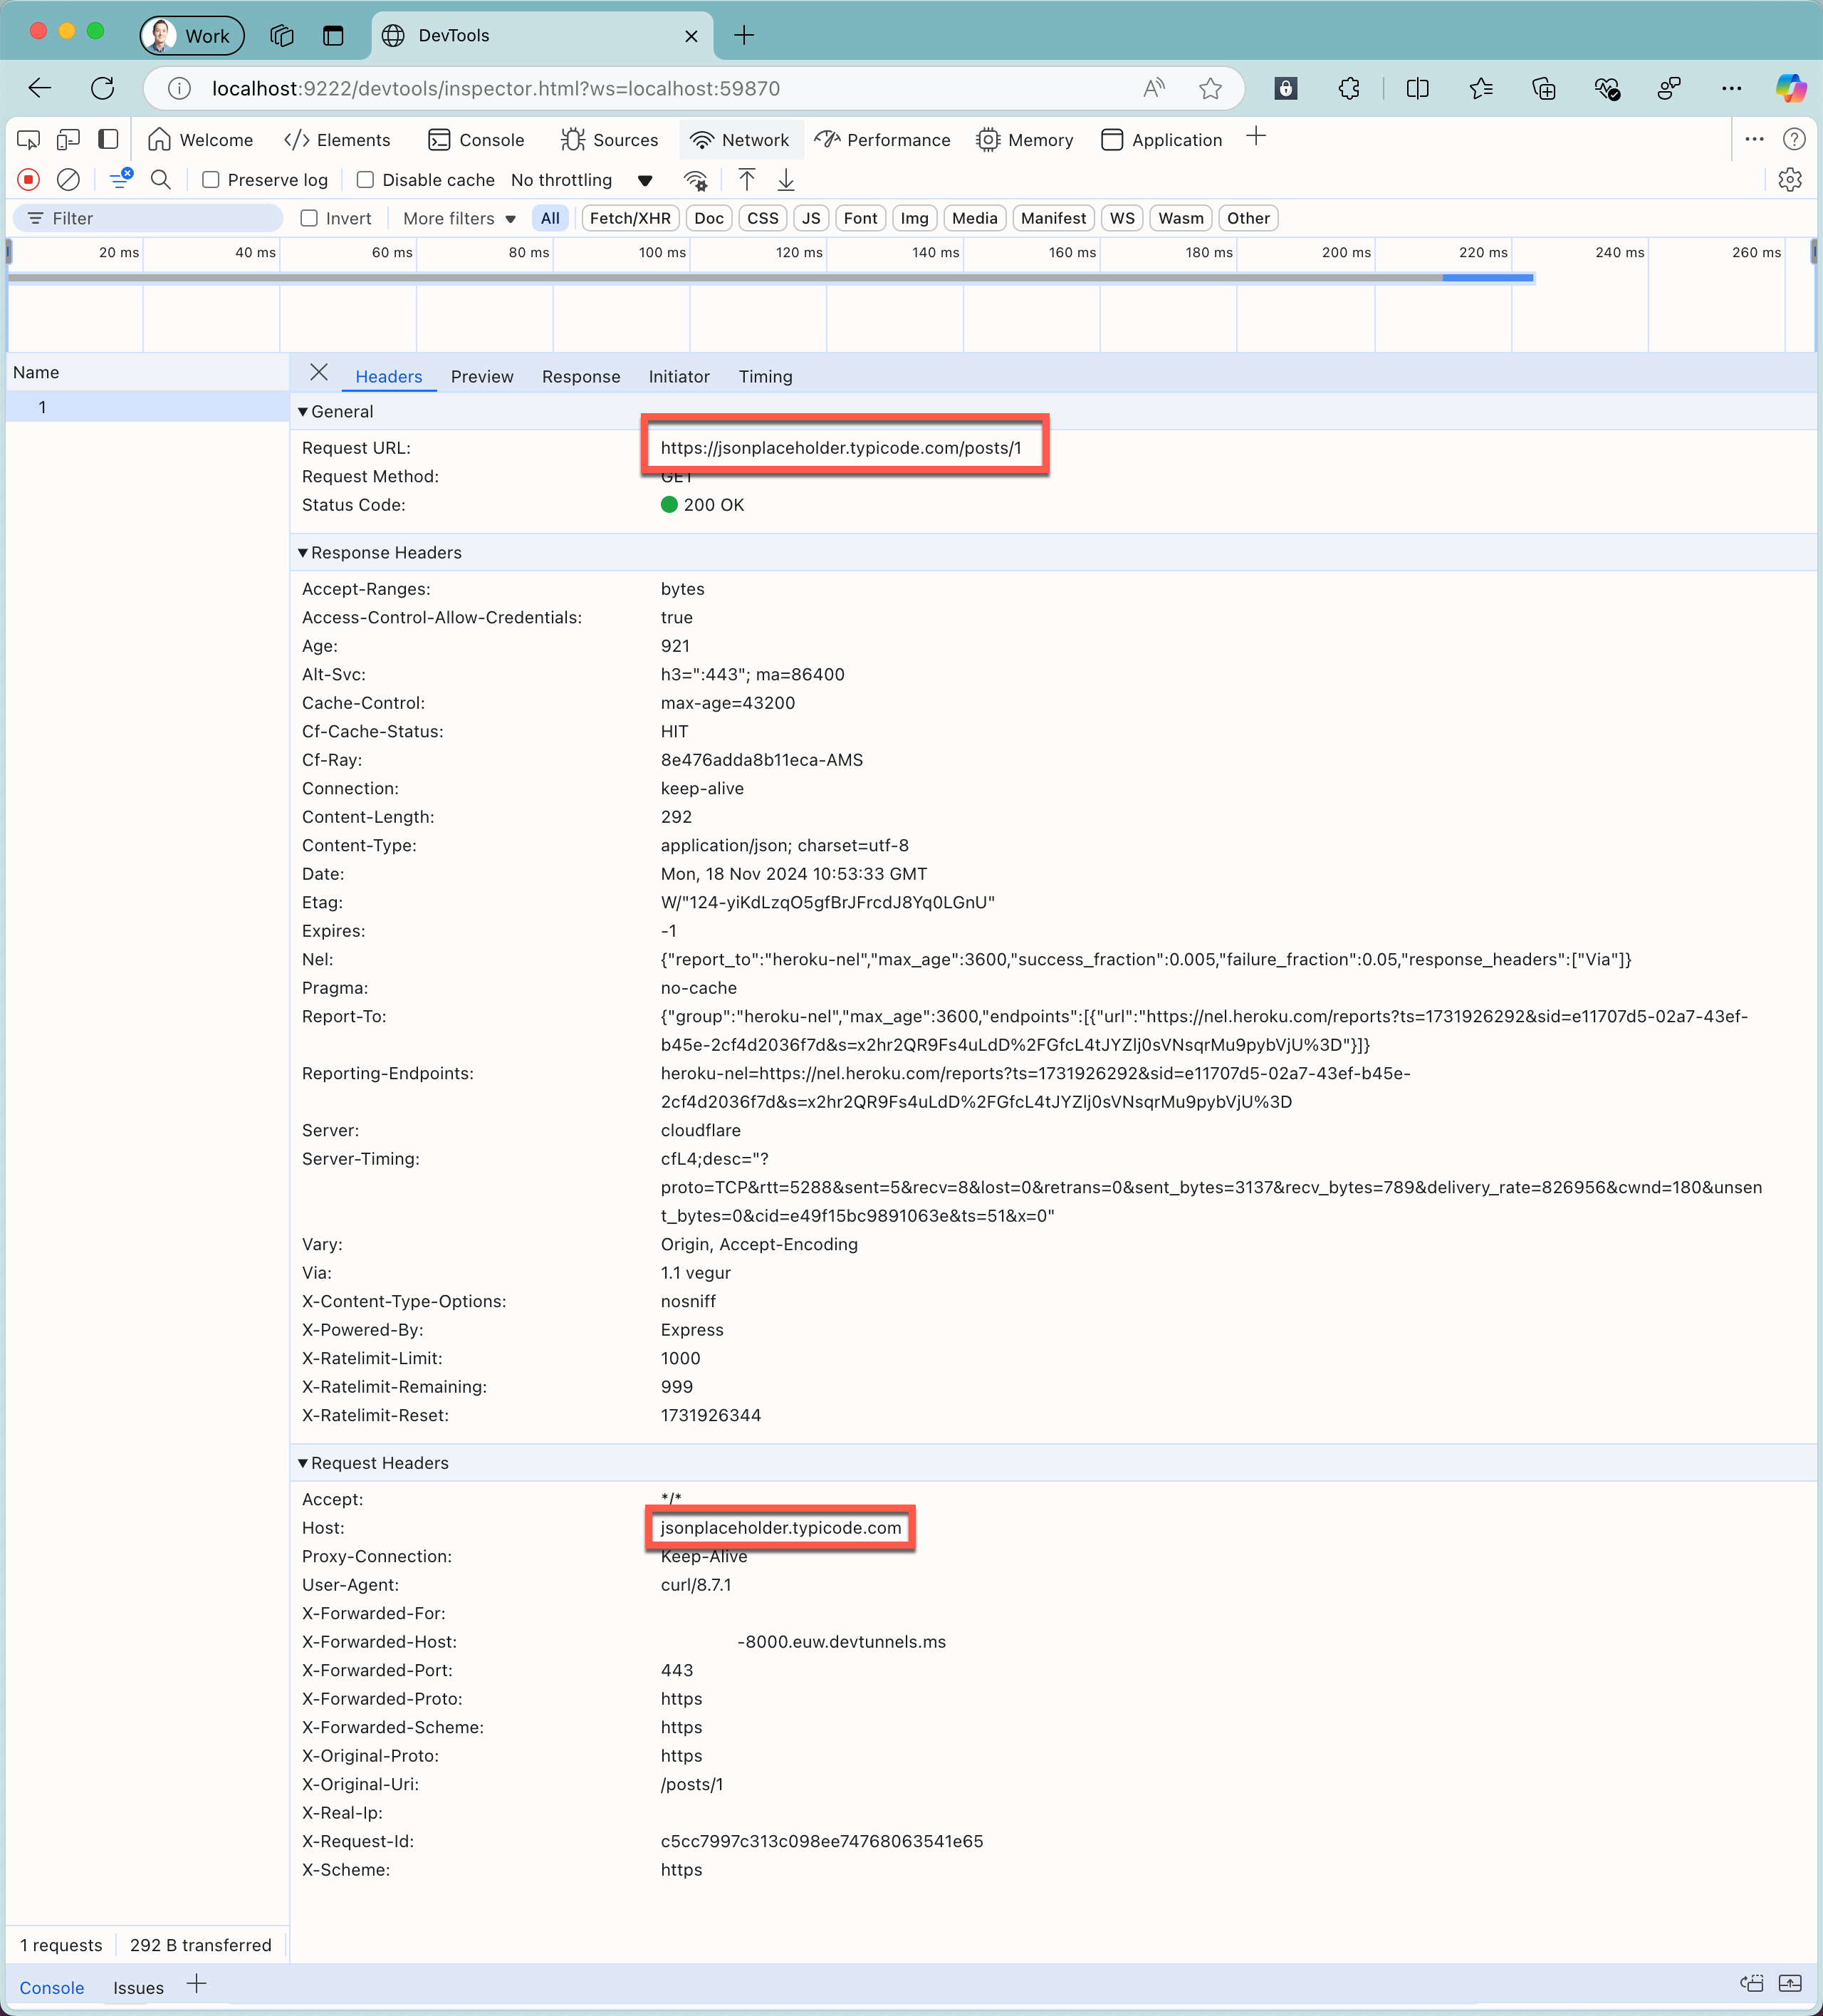The height and width of the screenshot is (2016, 1823).
Task: Open Network settings gear icon
Action: click(1789, 180)
